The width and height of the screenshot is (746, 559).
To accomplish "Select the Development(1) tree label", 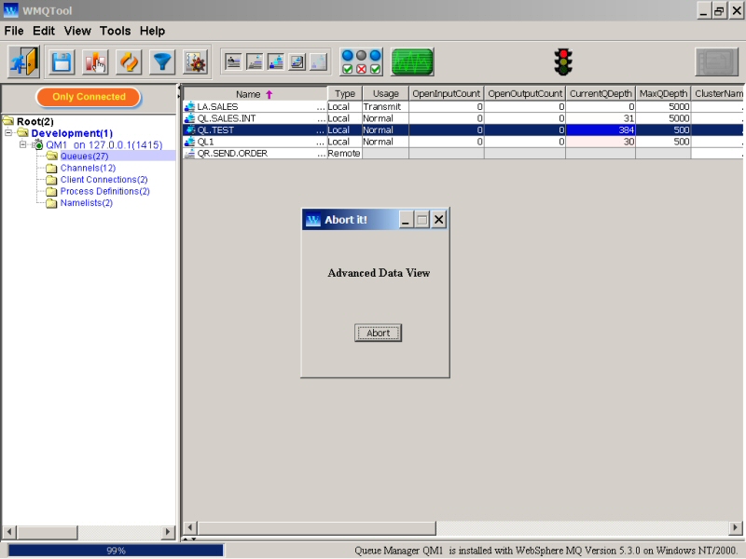I will (72, 133).
